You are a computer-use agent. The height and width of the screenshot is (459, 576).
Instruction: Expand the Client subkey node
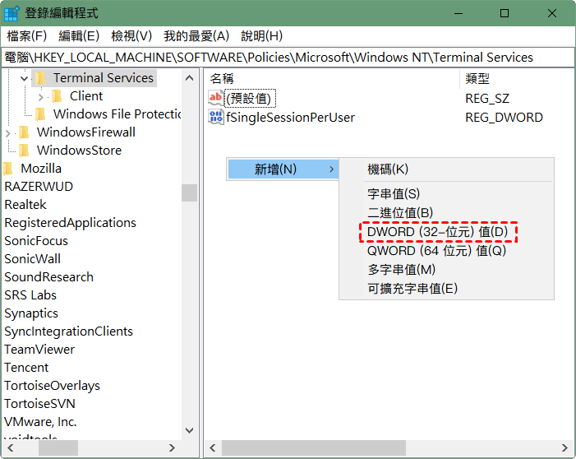click(x=40, y=97)
